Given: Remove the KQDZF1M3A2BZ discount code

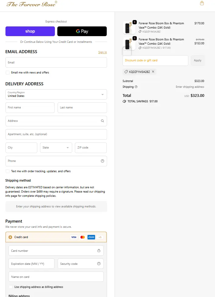Looking at the screenshot, I should tap(153, 72).
